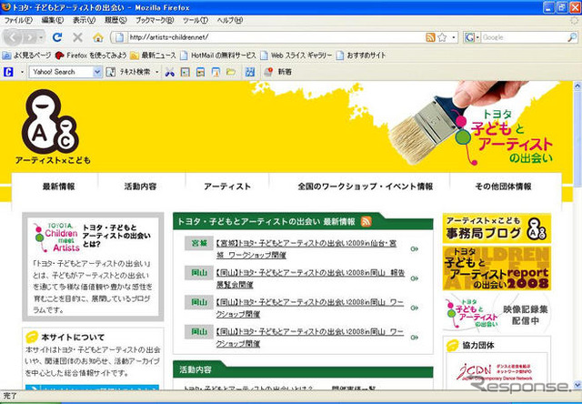Image resolution: width=582 pixels, height=404 pixels.
Task: Open the ファイル menu
Action: (x=18, y=20)
